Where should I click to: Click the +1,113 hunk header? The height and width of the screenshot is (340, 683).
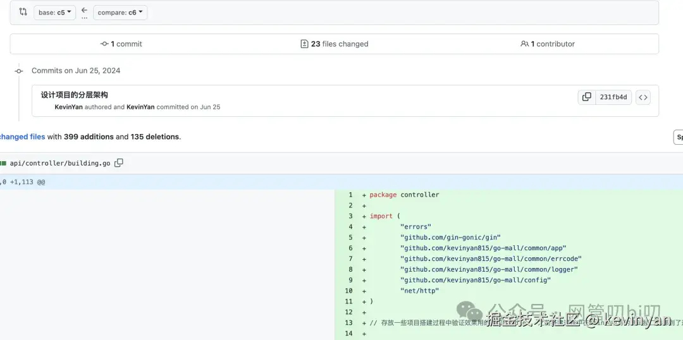click(23, 182)
